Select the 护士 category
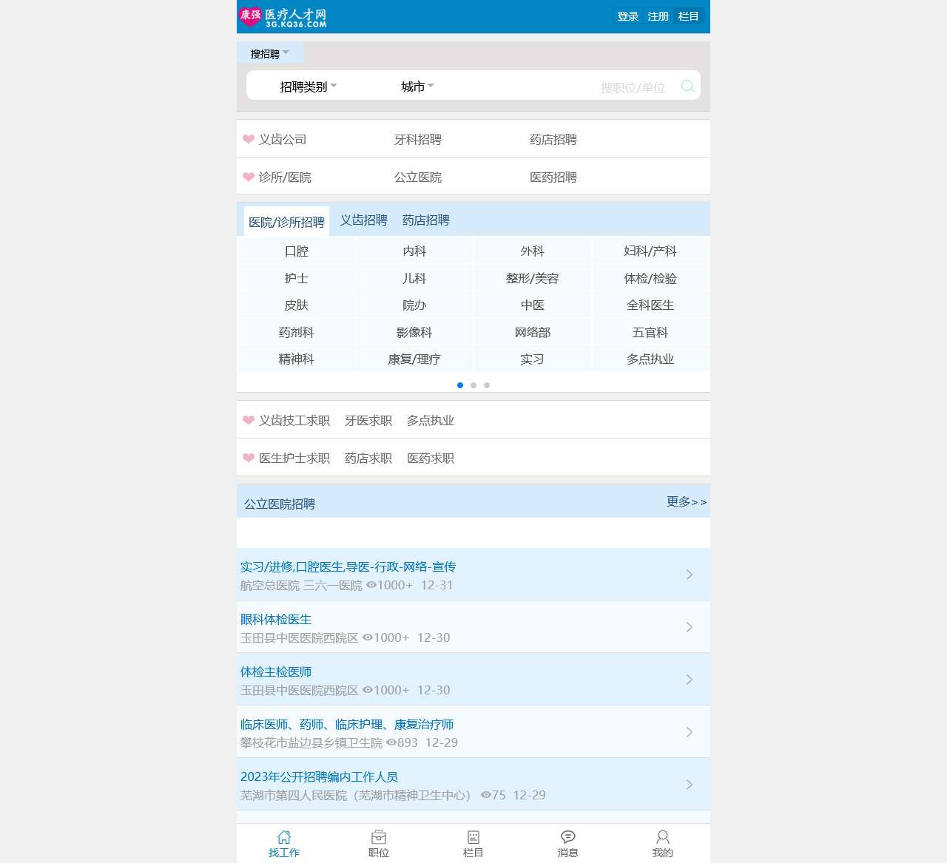Screen dimensions: 947x863 296,279
